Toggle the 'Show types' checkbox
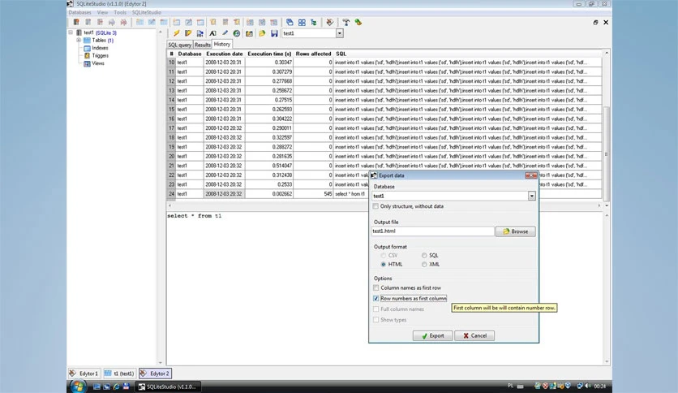 pos(375,320)
